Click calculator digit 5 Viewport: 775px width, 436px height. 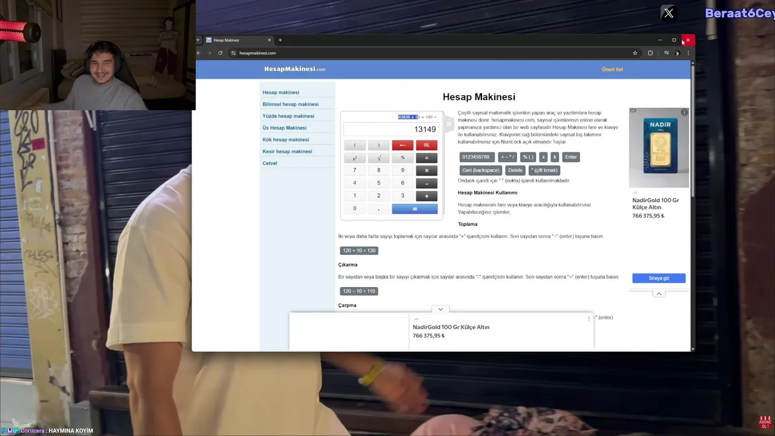[378, 183]
